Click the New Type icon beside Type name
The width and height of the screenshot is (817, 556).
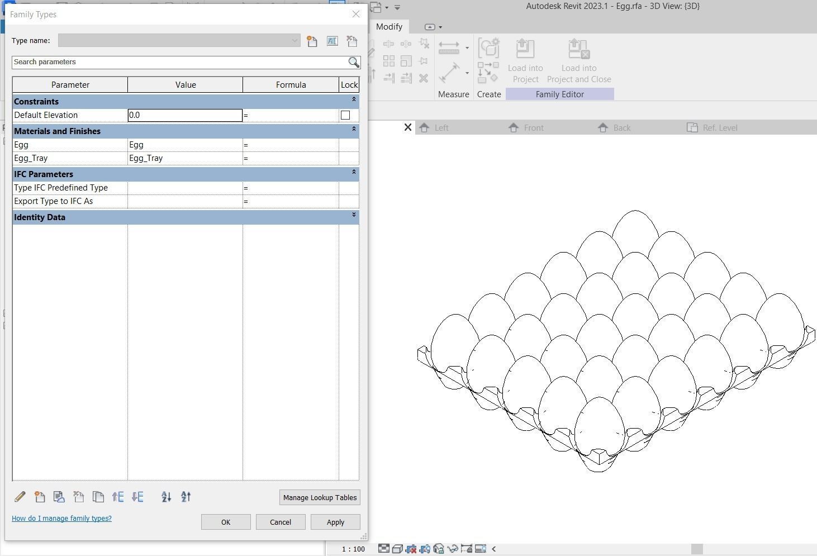point(312,41)
